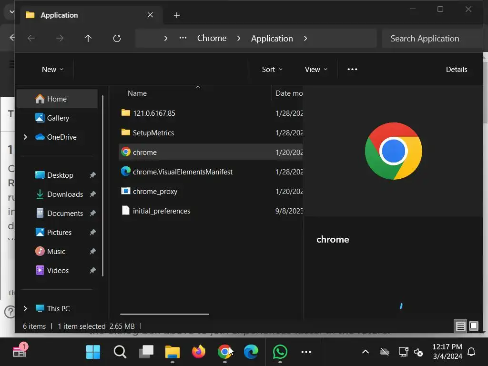
Task: Open Gallery in the navigation pane
Action: pos(58,118)
